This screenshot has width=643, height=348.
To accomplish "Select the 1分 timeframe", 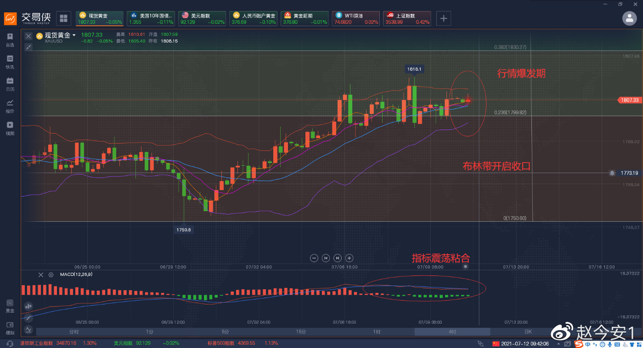I will (149, 331).
